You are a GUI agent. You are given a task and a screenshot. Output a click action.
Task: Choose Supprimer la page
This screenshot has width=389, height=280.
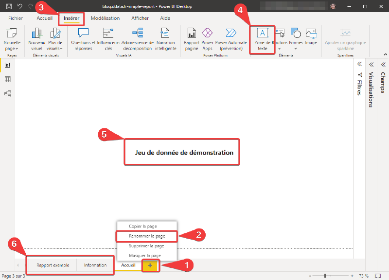point(147,246)
